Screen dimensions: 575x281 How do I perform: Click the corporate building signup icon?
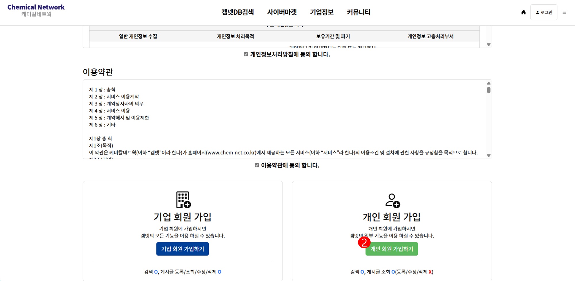point(183,200)
